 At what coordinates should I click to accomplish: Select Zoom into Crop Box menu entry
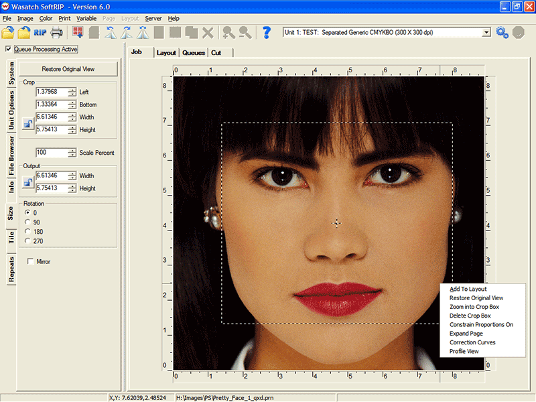(x=475, y=307)
